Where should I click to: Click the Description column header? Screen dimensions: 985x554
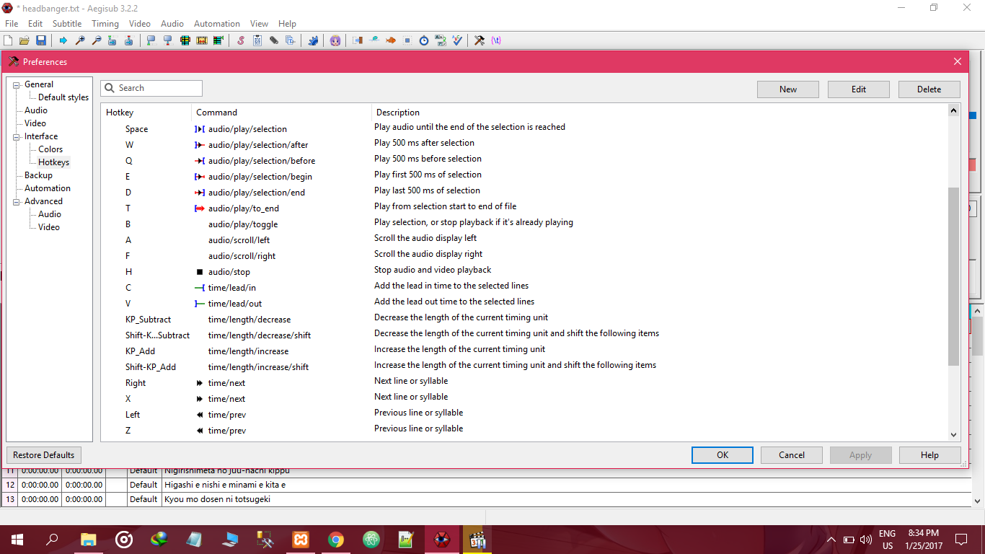(660, 113)
